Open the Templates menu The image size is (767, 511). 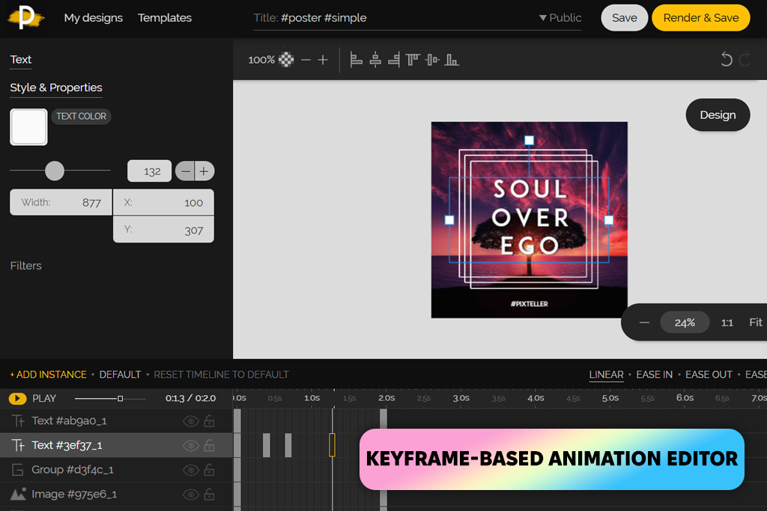tap(165, 18)
